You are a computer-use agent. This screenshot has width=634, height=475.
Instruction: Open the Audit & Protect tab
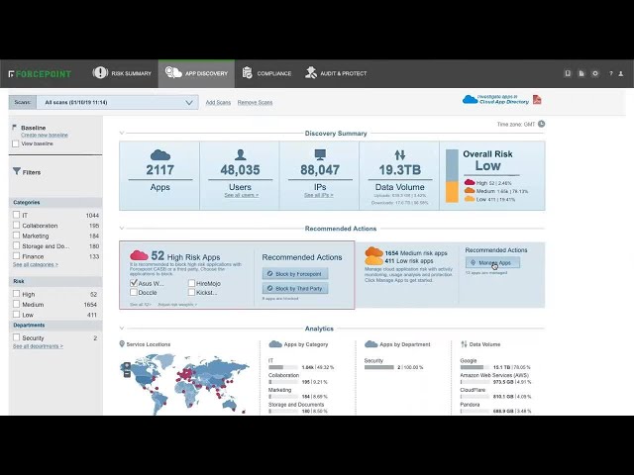point(336,73)
